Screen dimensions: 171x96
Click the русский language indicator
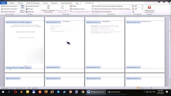(34, 88)
